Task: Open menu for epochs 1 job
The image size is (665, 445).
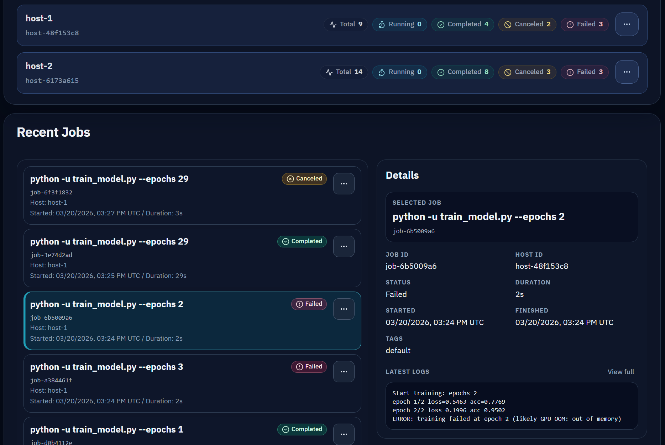Action: point(344,434)
